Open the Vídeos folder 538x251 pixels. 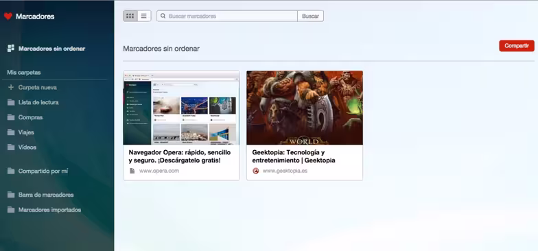(x=27, y=147)
